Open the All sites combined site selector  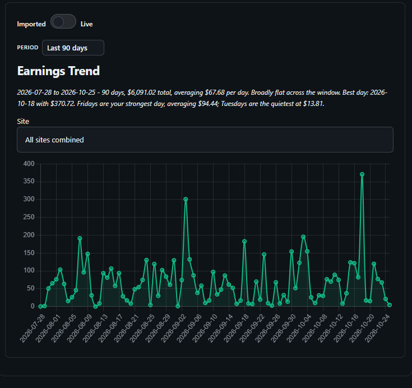click(205, 140)
